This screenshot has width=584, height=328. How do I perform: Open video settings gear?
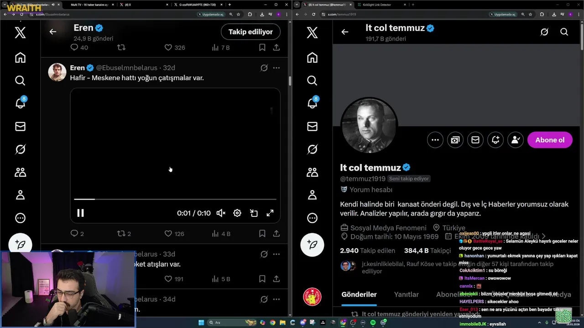237,213
